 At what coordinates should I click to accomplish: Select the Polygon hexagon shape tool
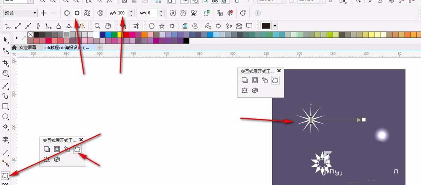click(152, 26)
